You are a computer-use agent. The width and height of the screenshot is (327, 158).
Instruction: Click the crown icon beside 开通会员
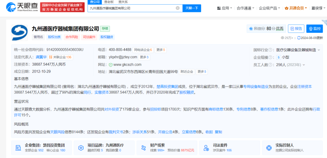pos(286,8)
